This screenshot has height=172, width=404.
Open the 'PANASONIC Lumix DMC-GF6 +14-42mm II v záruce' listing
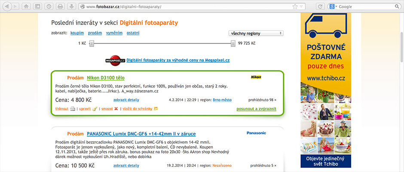141,134
